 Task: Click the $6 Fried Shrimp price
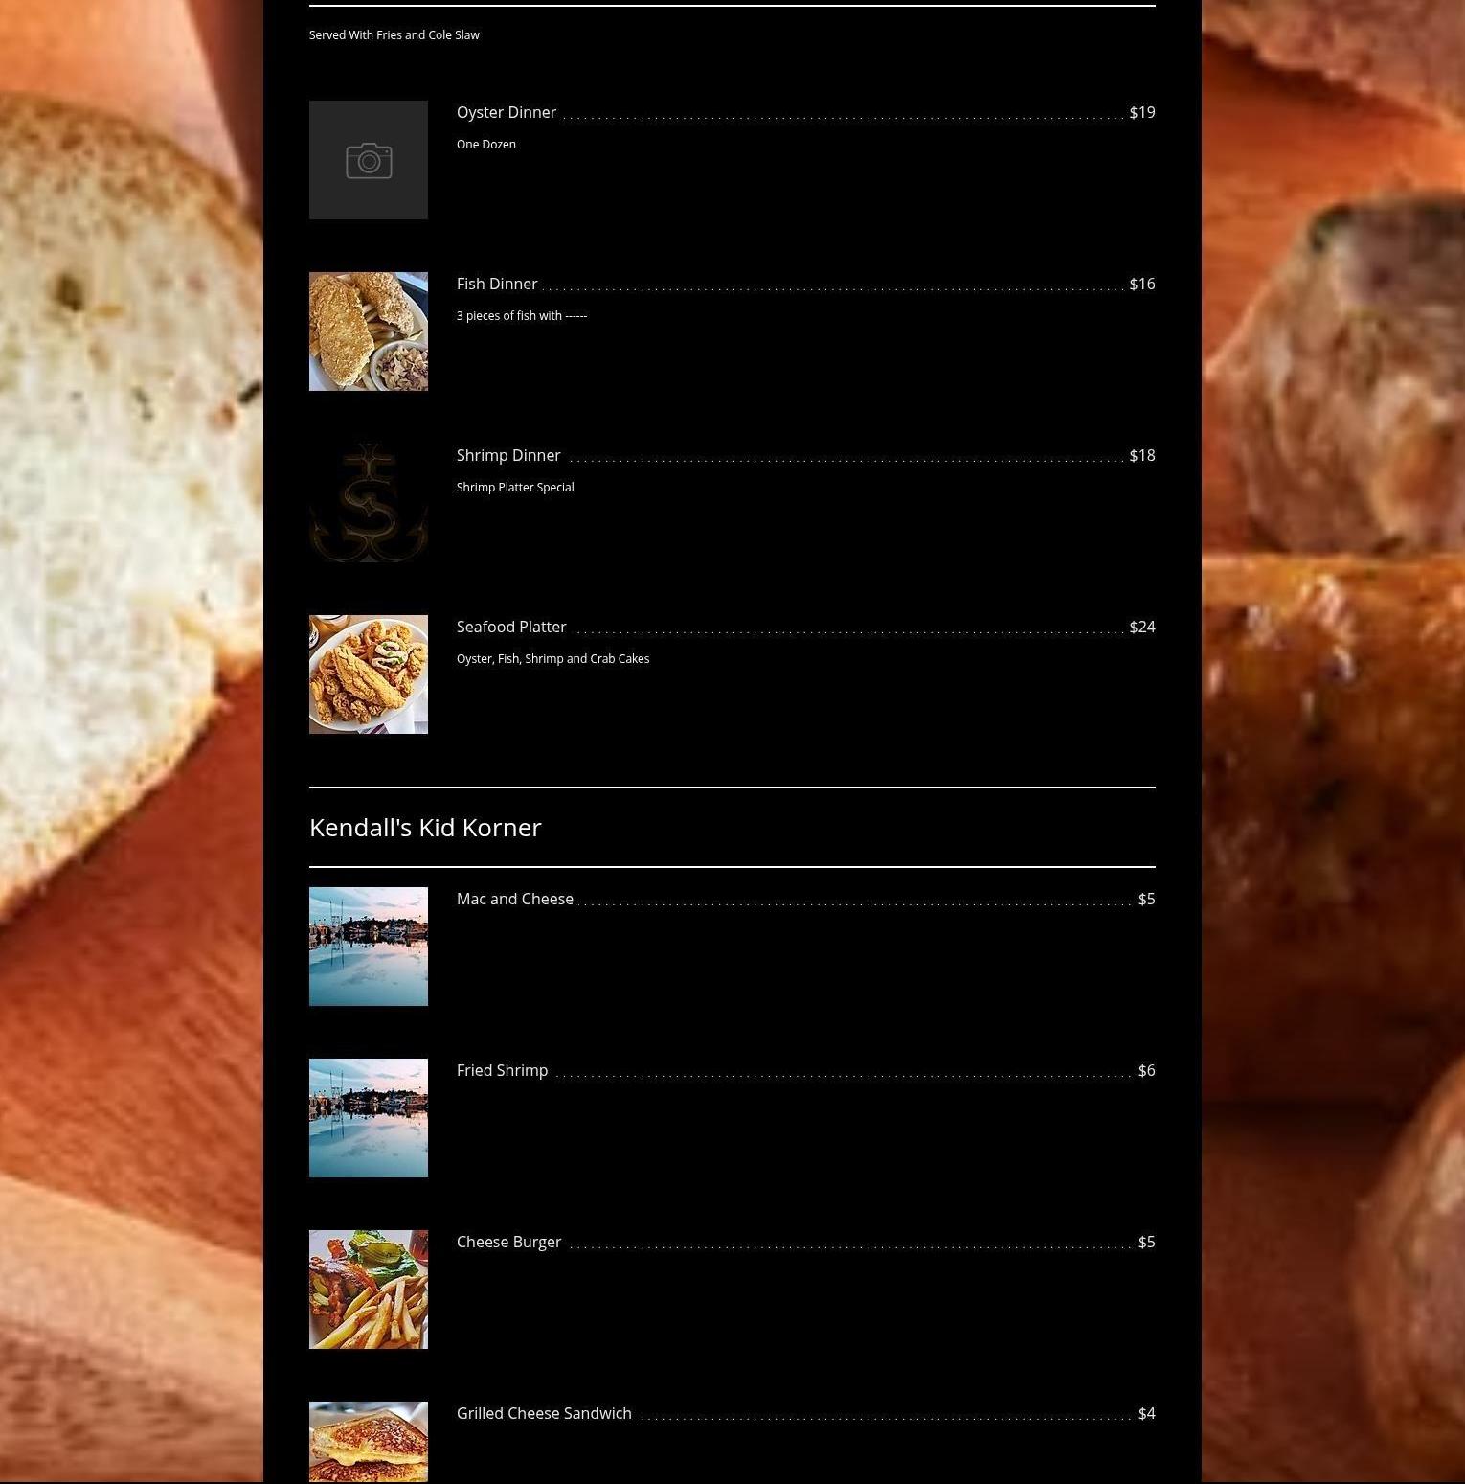click(x=1147, y=1070)
